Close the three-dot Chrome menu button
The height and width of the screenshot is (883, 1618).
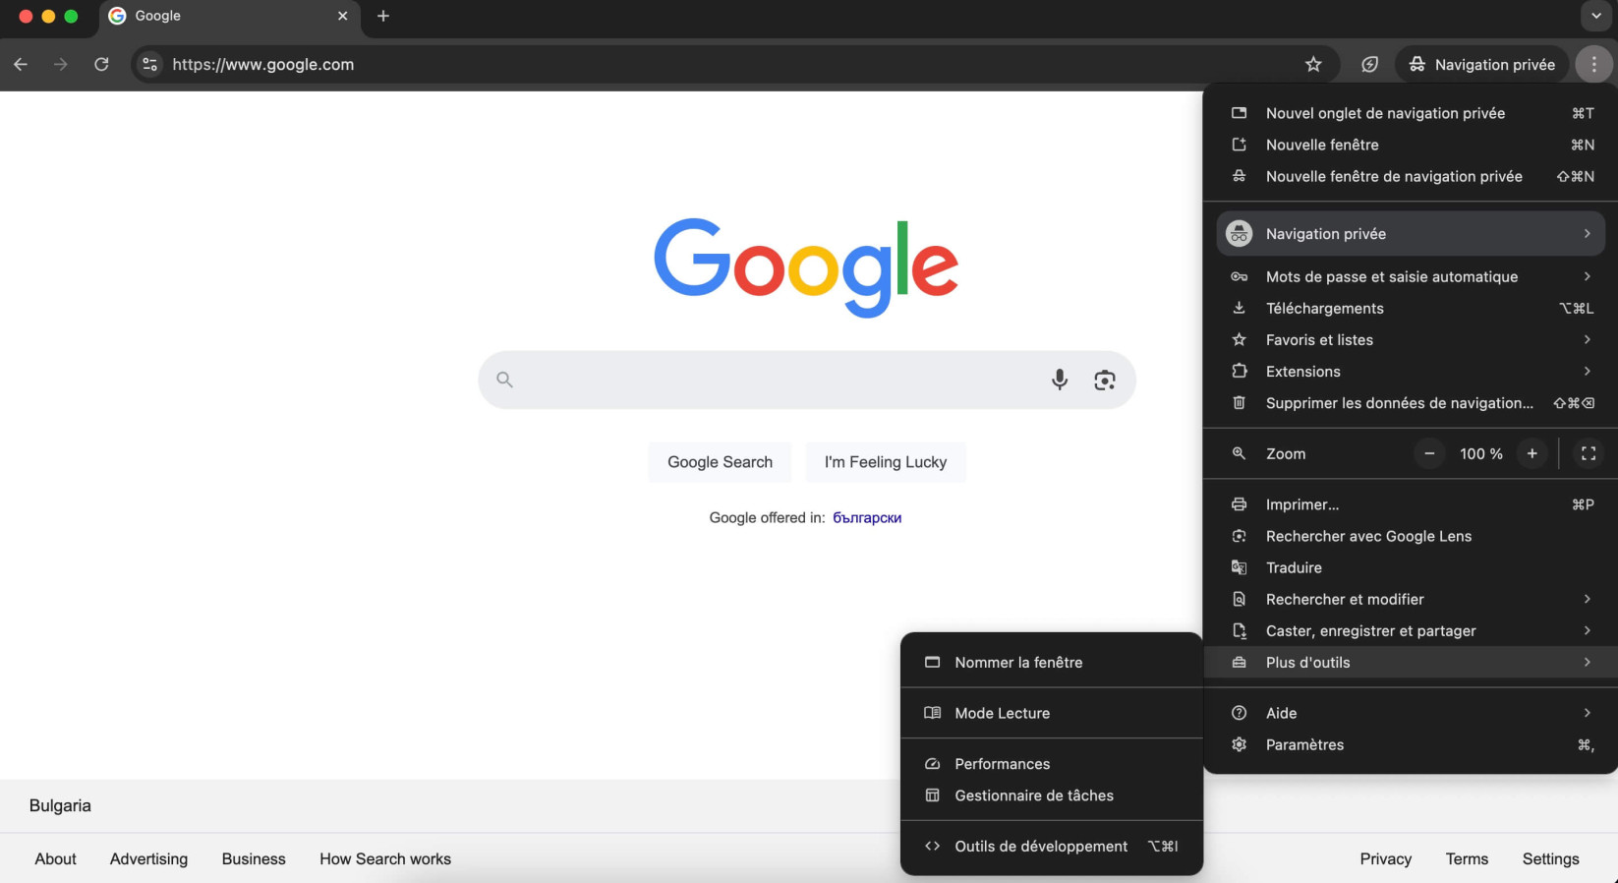(x=1593, y=64)
